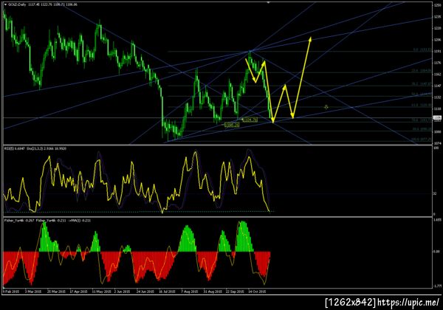This screenshot has height=310, width=443.
Task: Click the 100 level on RSI scale
Action: pos(436,148)
